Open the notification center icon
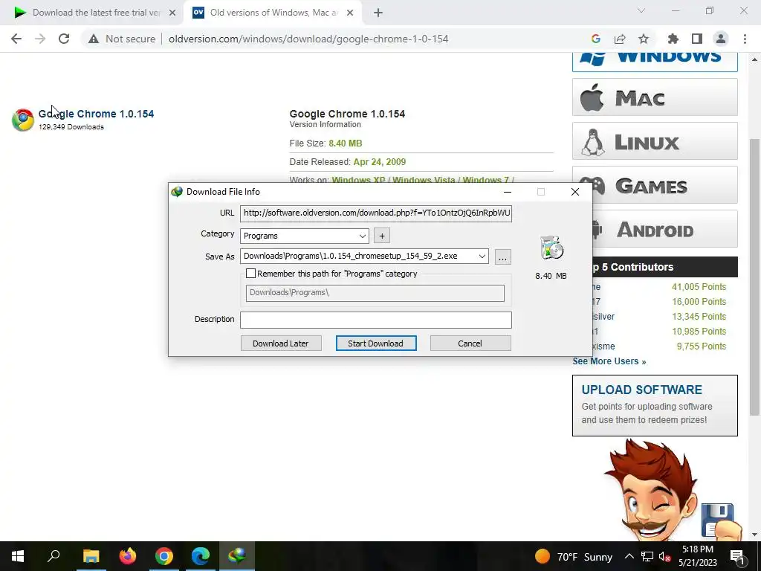This screenshot has height=571, width=761. 737,556
